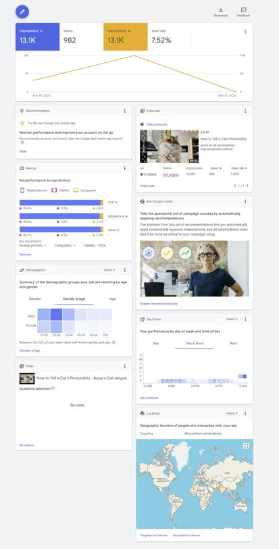The width and height of the screenshot is (279, 549).
Task: Click help icon beside Audience retention
Action: [53, 388]
